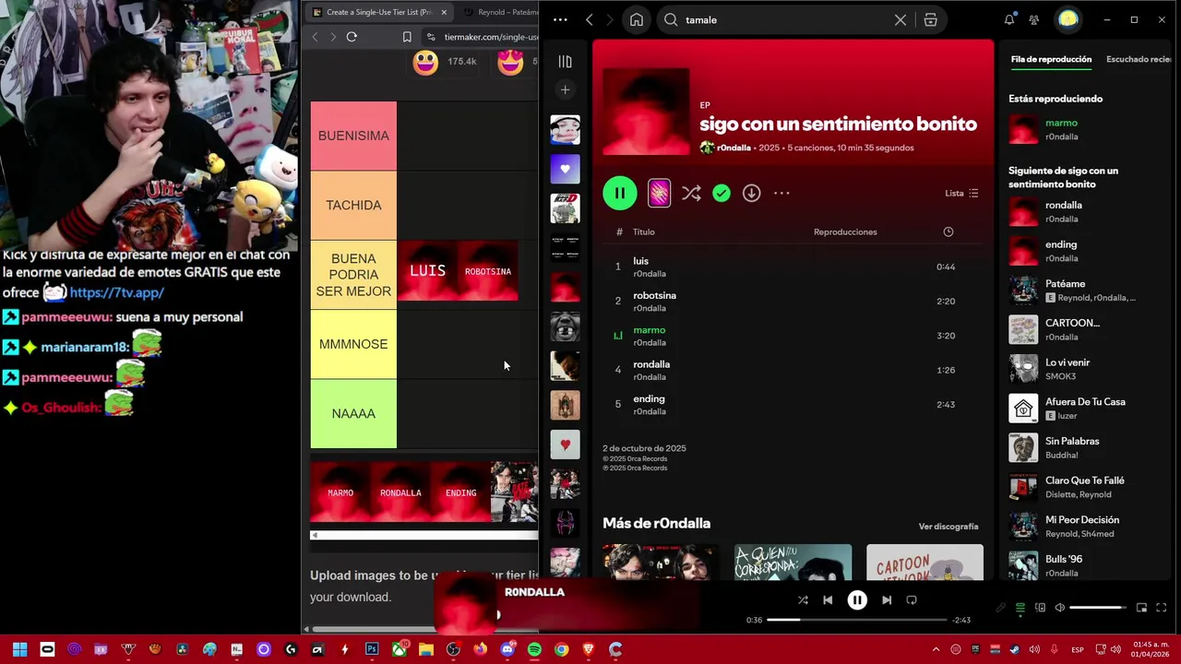Image resolution: width=1181 pixels, height=664 pixels.
Task: Expand Your Library sidebar icon
Action: (x=566, y=61)
